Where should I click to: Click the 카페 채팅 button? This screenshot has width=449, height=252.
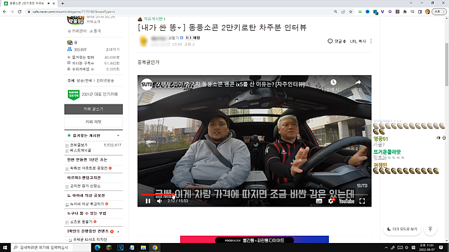pos(93,122)
